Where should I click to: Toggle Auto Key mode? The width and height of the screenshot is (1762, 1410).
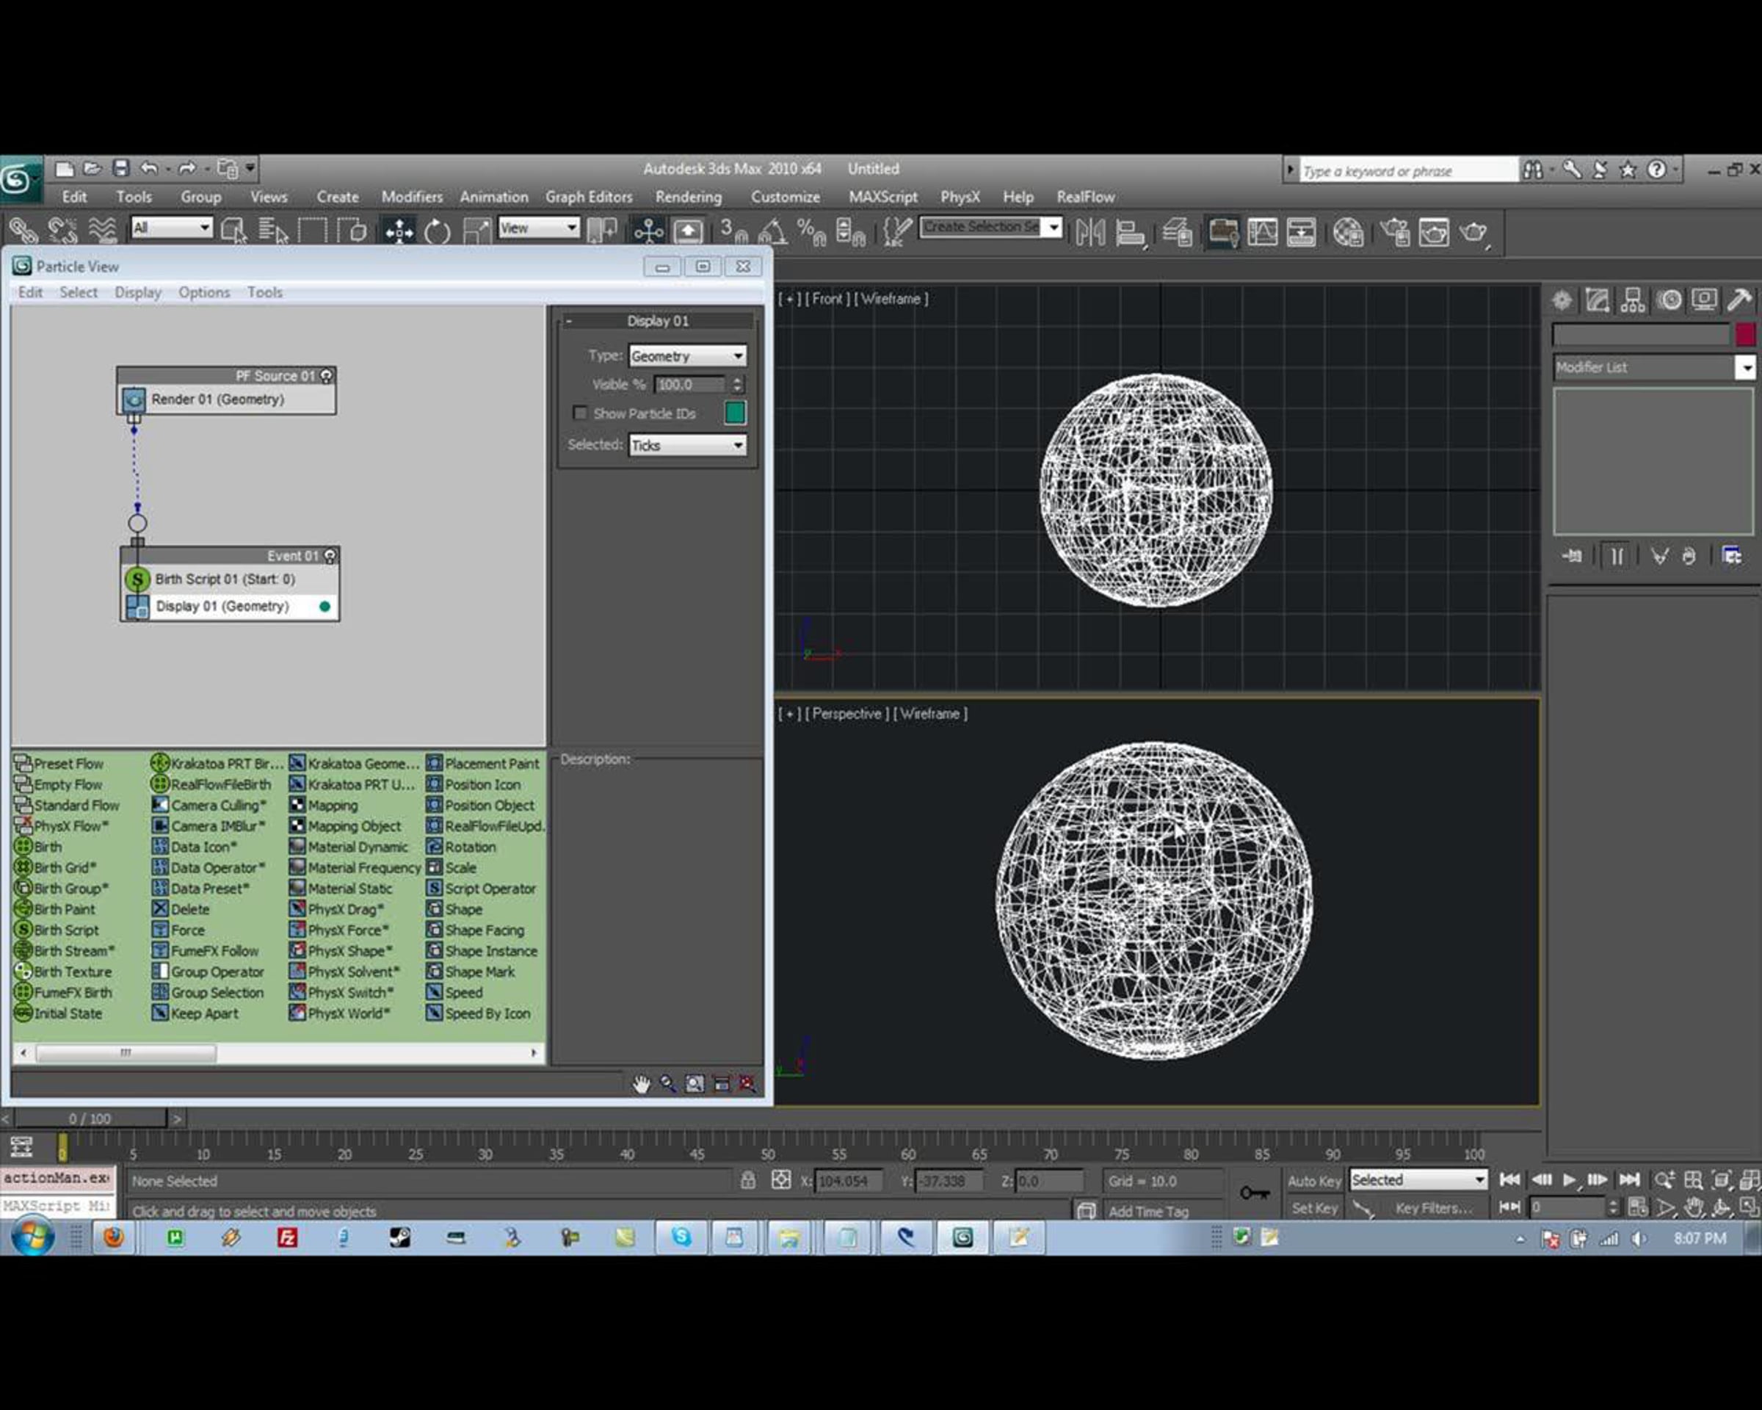pos(1313,1180)
